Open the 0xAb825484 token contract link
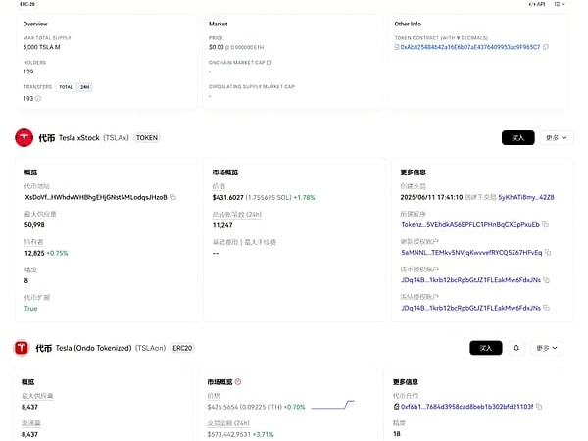Screen dimensions: 588x441 pos(470,47)
